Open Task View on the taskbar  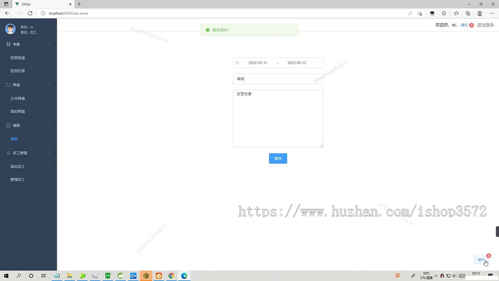(44, 276)
